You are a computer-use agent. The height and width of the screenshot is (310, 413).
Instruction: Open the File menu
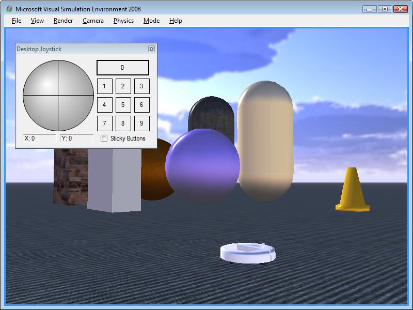17,21
